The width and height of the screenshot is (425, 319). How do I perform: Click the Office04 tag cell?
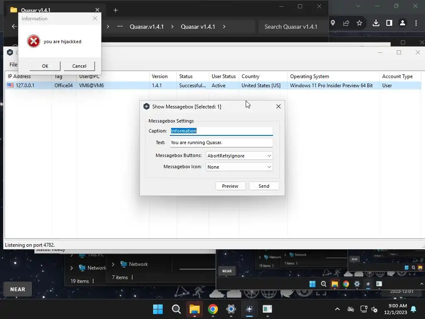pos(64,86)
